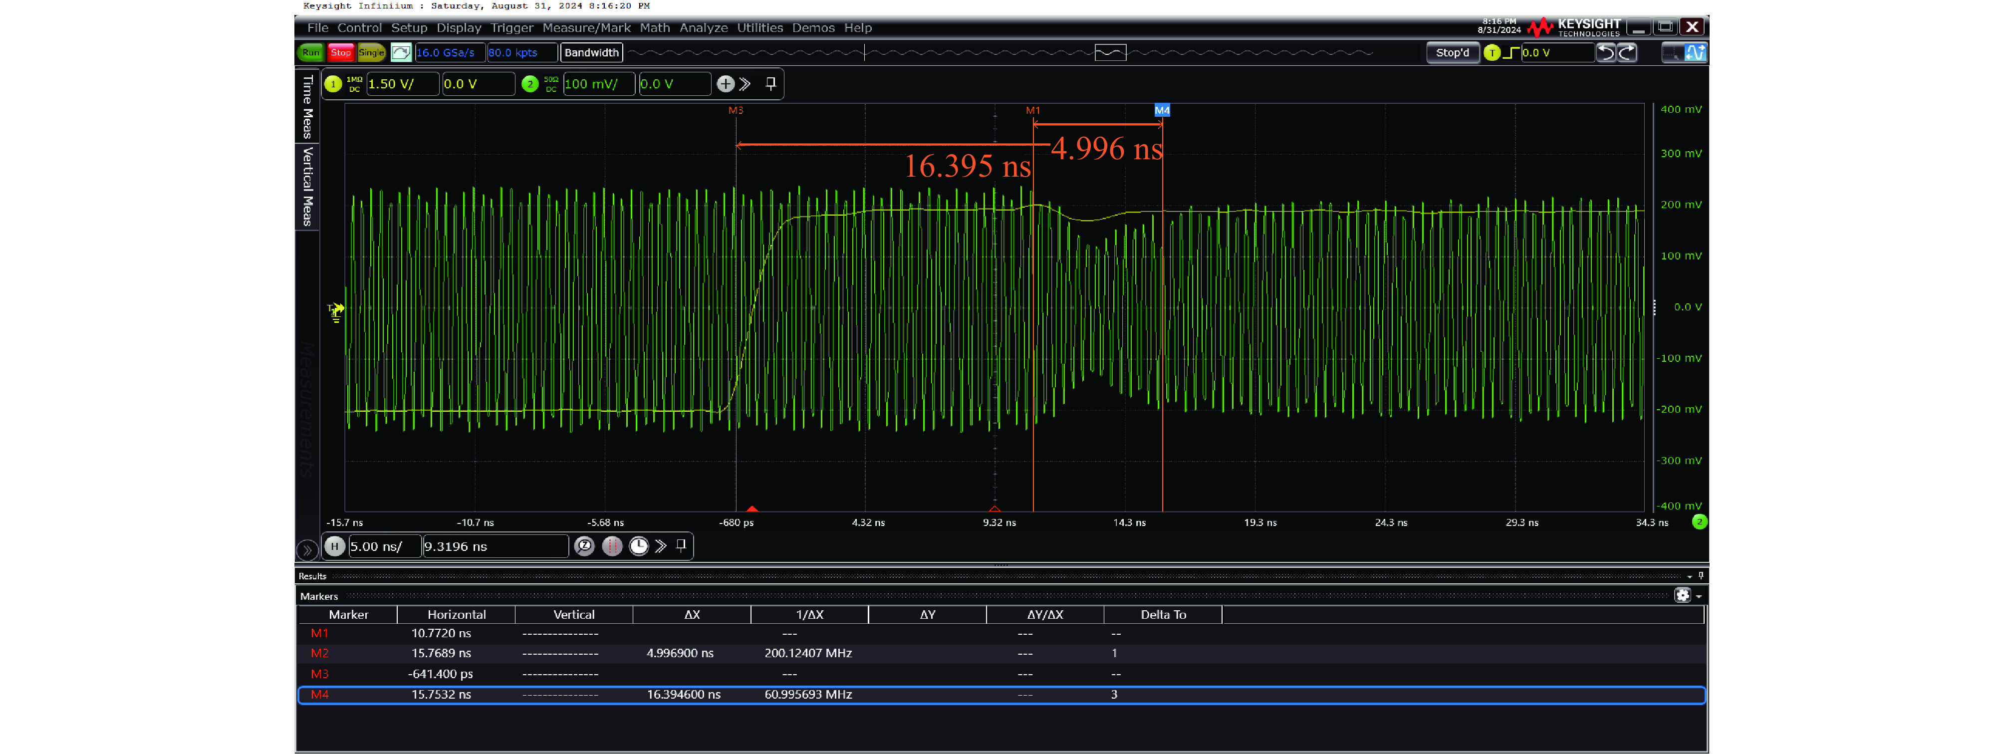2004x754 pixels.
Task: Click the undo arrow icon
Action: (1606, 53)
